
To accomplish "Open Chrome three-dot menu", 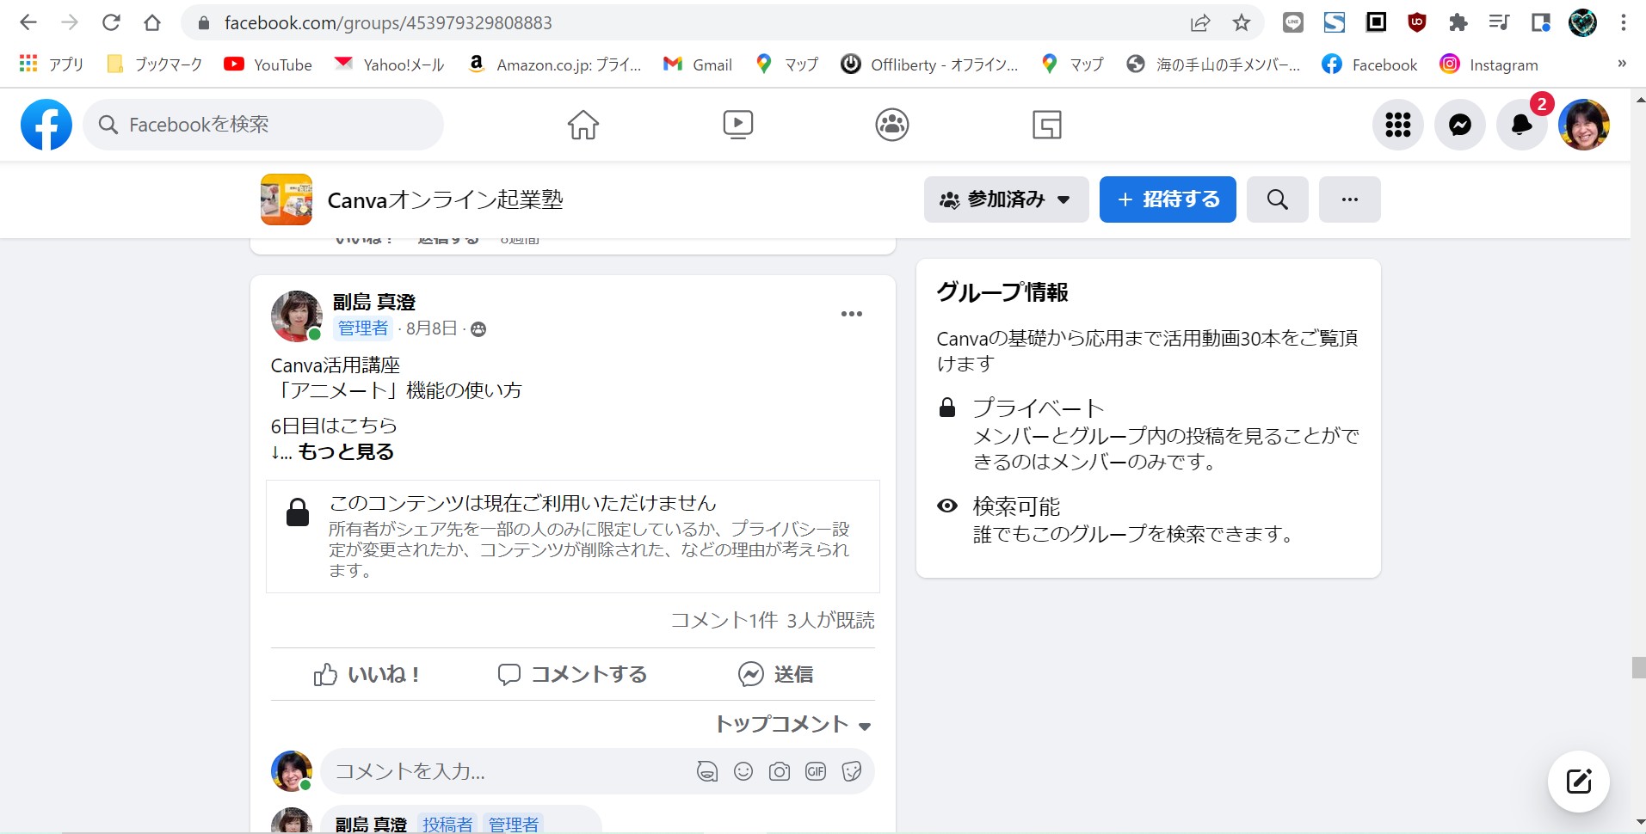I will (x=1623, y=22).
